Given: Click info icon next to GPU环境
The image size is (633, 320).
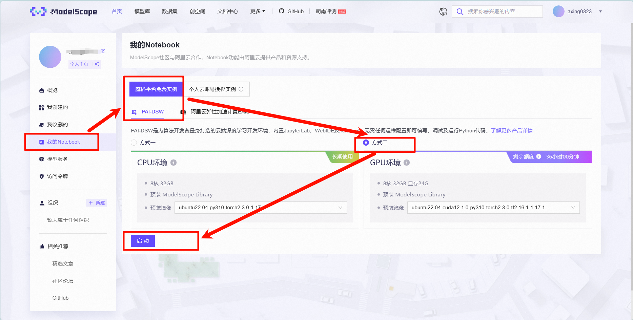Looking at the screenshot, I should point(407,163).
